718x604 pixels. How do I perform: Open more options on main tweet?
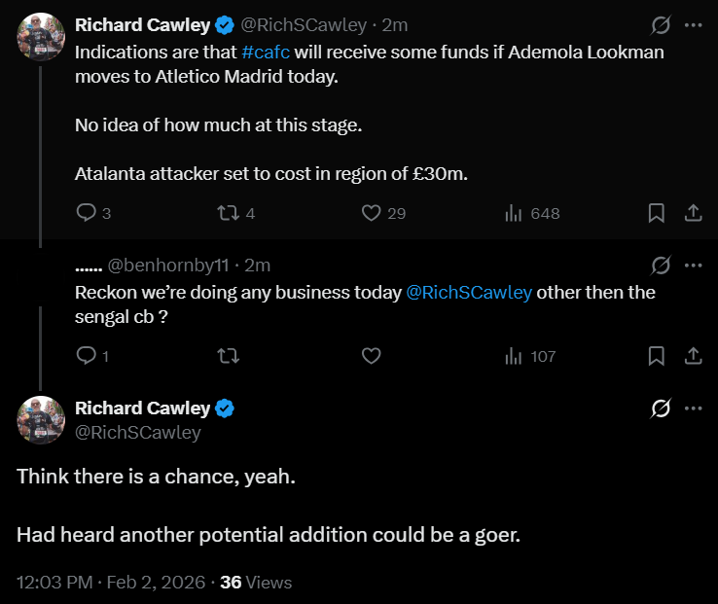(x=694, y=409)
